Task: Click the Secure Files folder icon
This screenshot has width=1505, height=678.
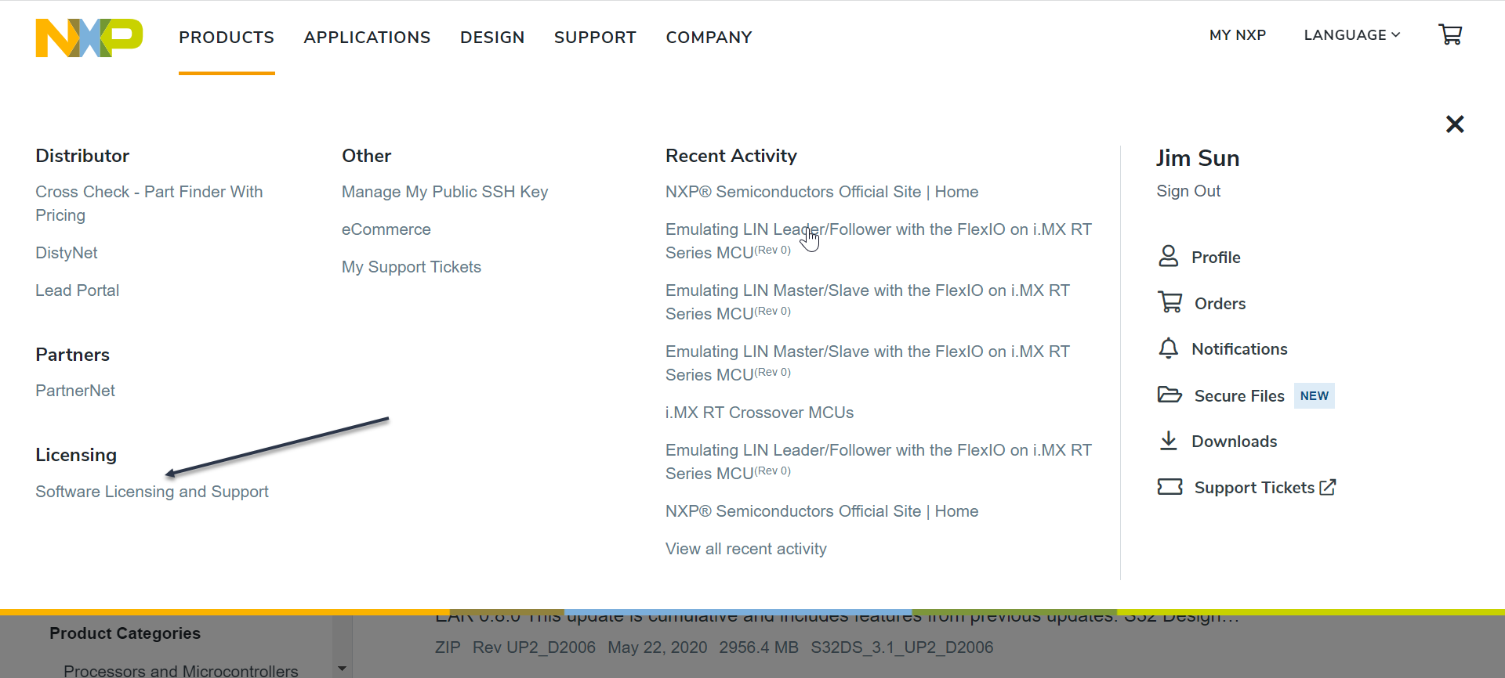Action: tap(1170, 395)
